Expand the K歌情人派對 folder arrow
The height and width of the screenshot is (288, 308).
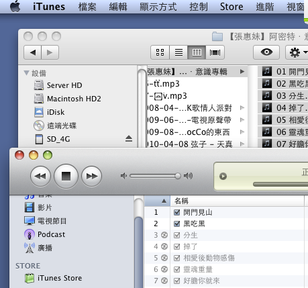tap(242, 108)
